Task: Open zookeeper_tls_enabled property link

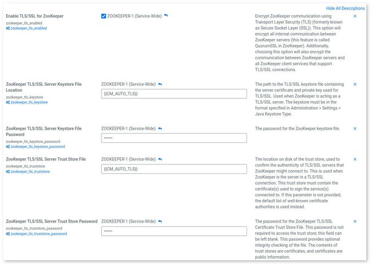Action: click(29, 28)
